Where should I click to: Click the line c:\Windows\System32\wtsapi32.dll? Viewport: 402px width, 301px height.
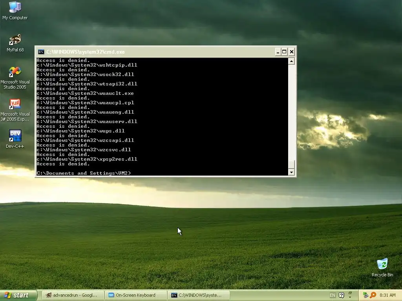pyautogui.click(x=87, y=84)
